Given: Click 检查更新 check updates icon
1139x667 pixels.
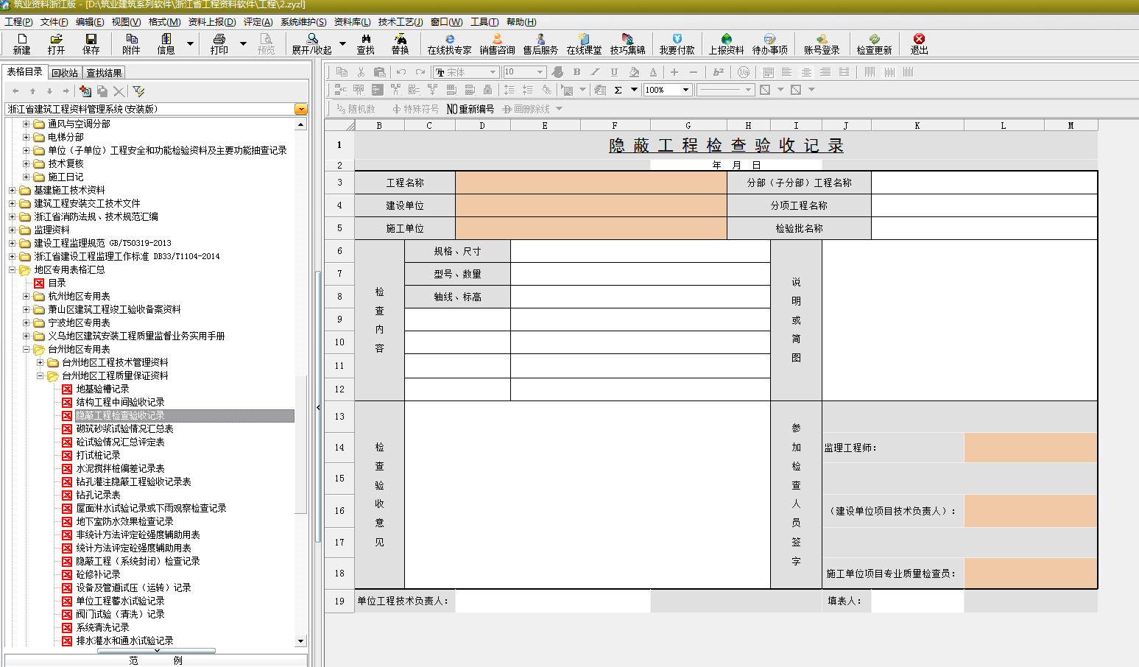Looking at the screenshot, I should click(x=875, y=43).
